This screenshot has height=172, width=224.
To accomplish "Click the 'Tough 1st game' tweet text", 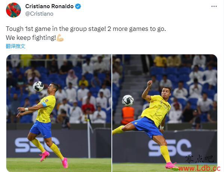I will (x=86, y=29).
